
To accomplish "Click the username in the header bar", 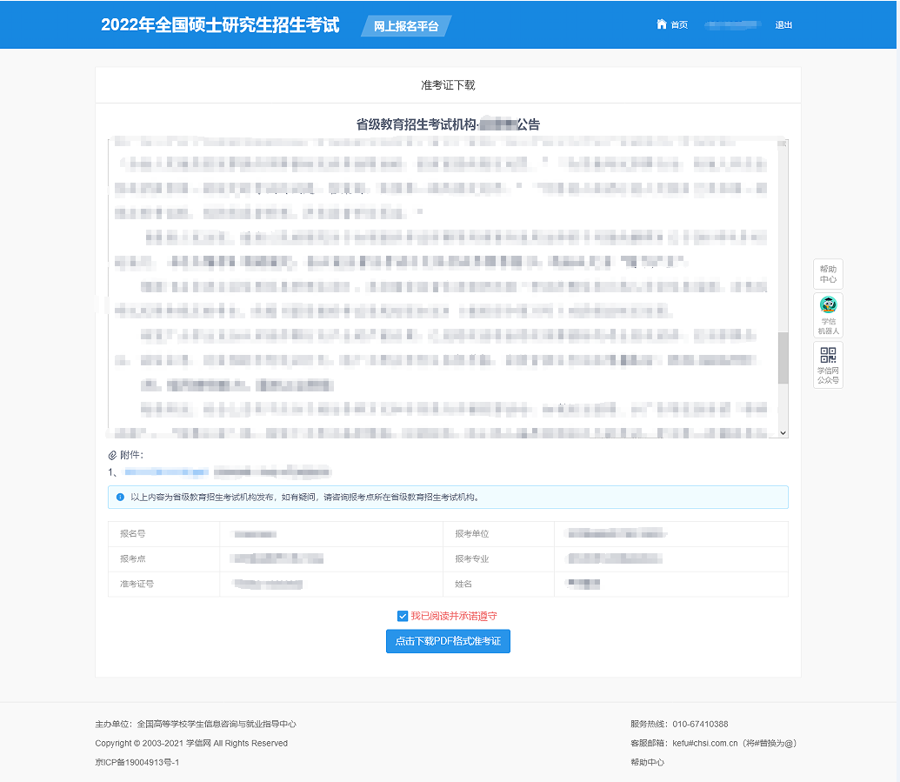I will (x=733, y=24).
